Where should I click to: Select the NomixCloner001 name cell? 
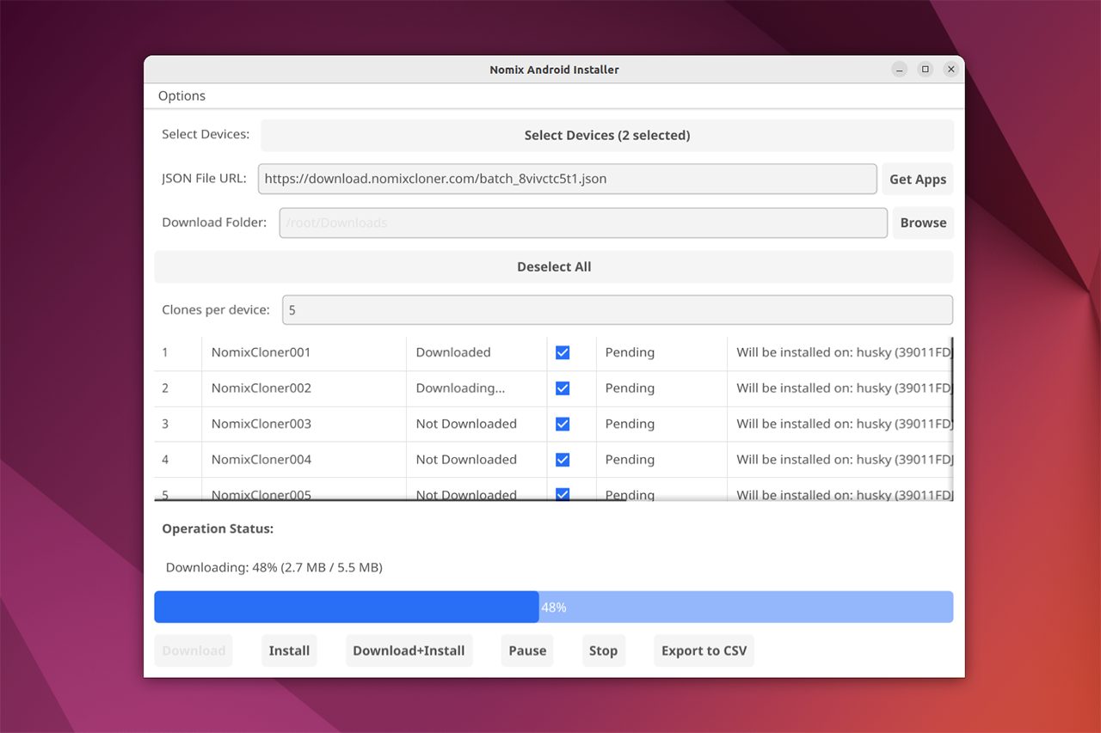coord(304,352)
